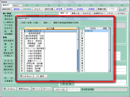Switch to the その他(Y) tab
This screenshot has height=97, width=130.
point(121,13)
